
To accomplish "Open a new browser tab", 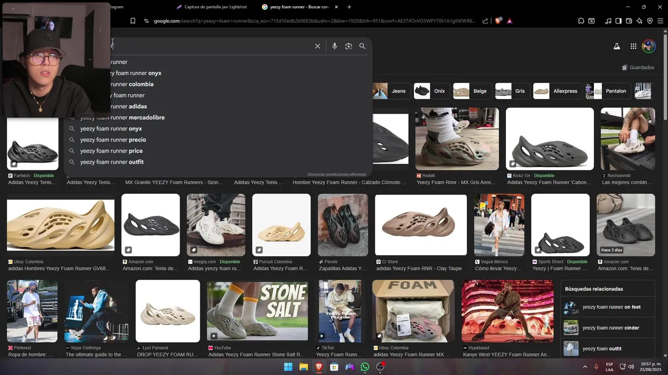I will [x=349, y=7].
